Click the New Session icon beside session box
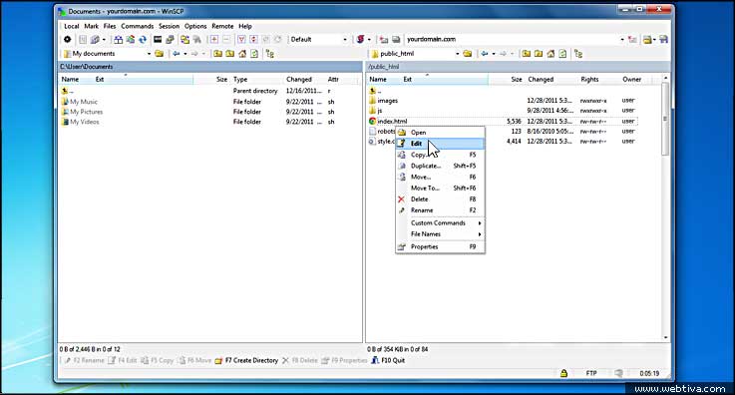 pos(384,39)
